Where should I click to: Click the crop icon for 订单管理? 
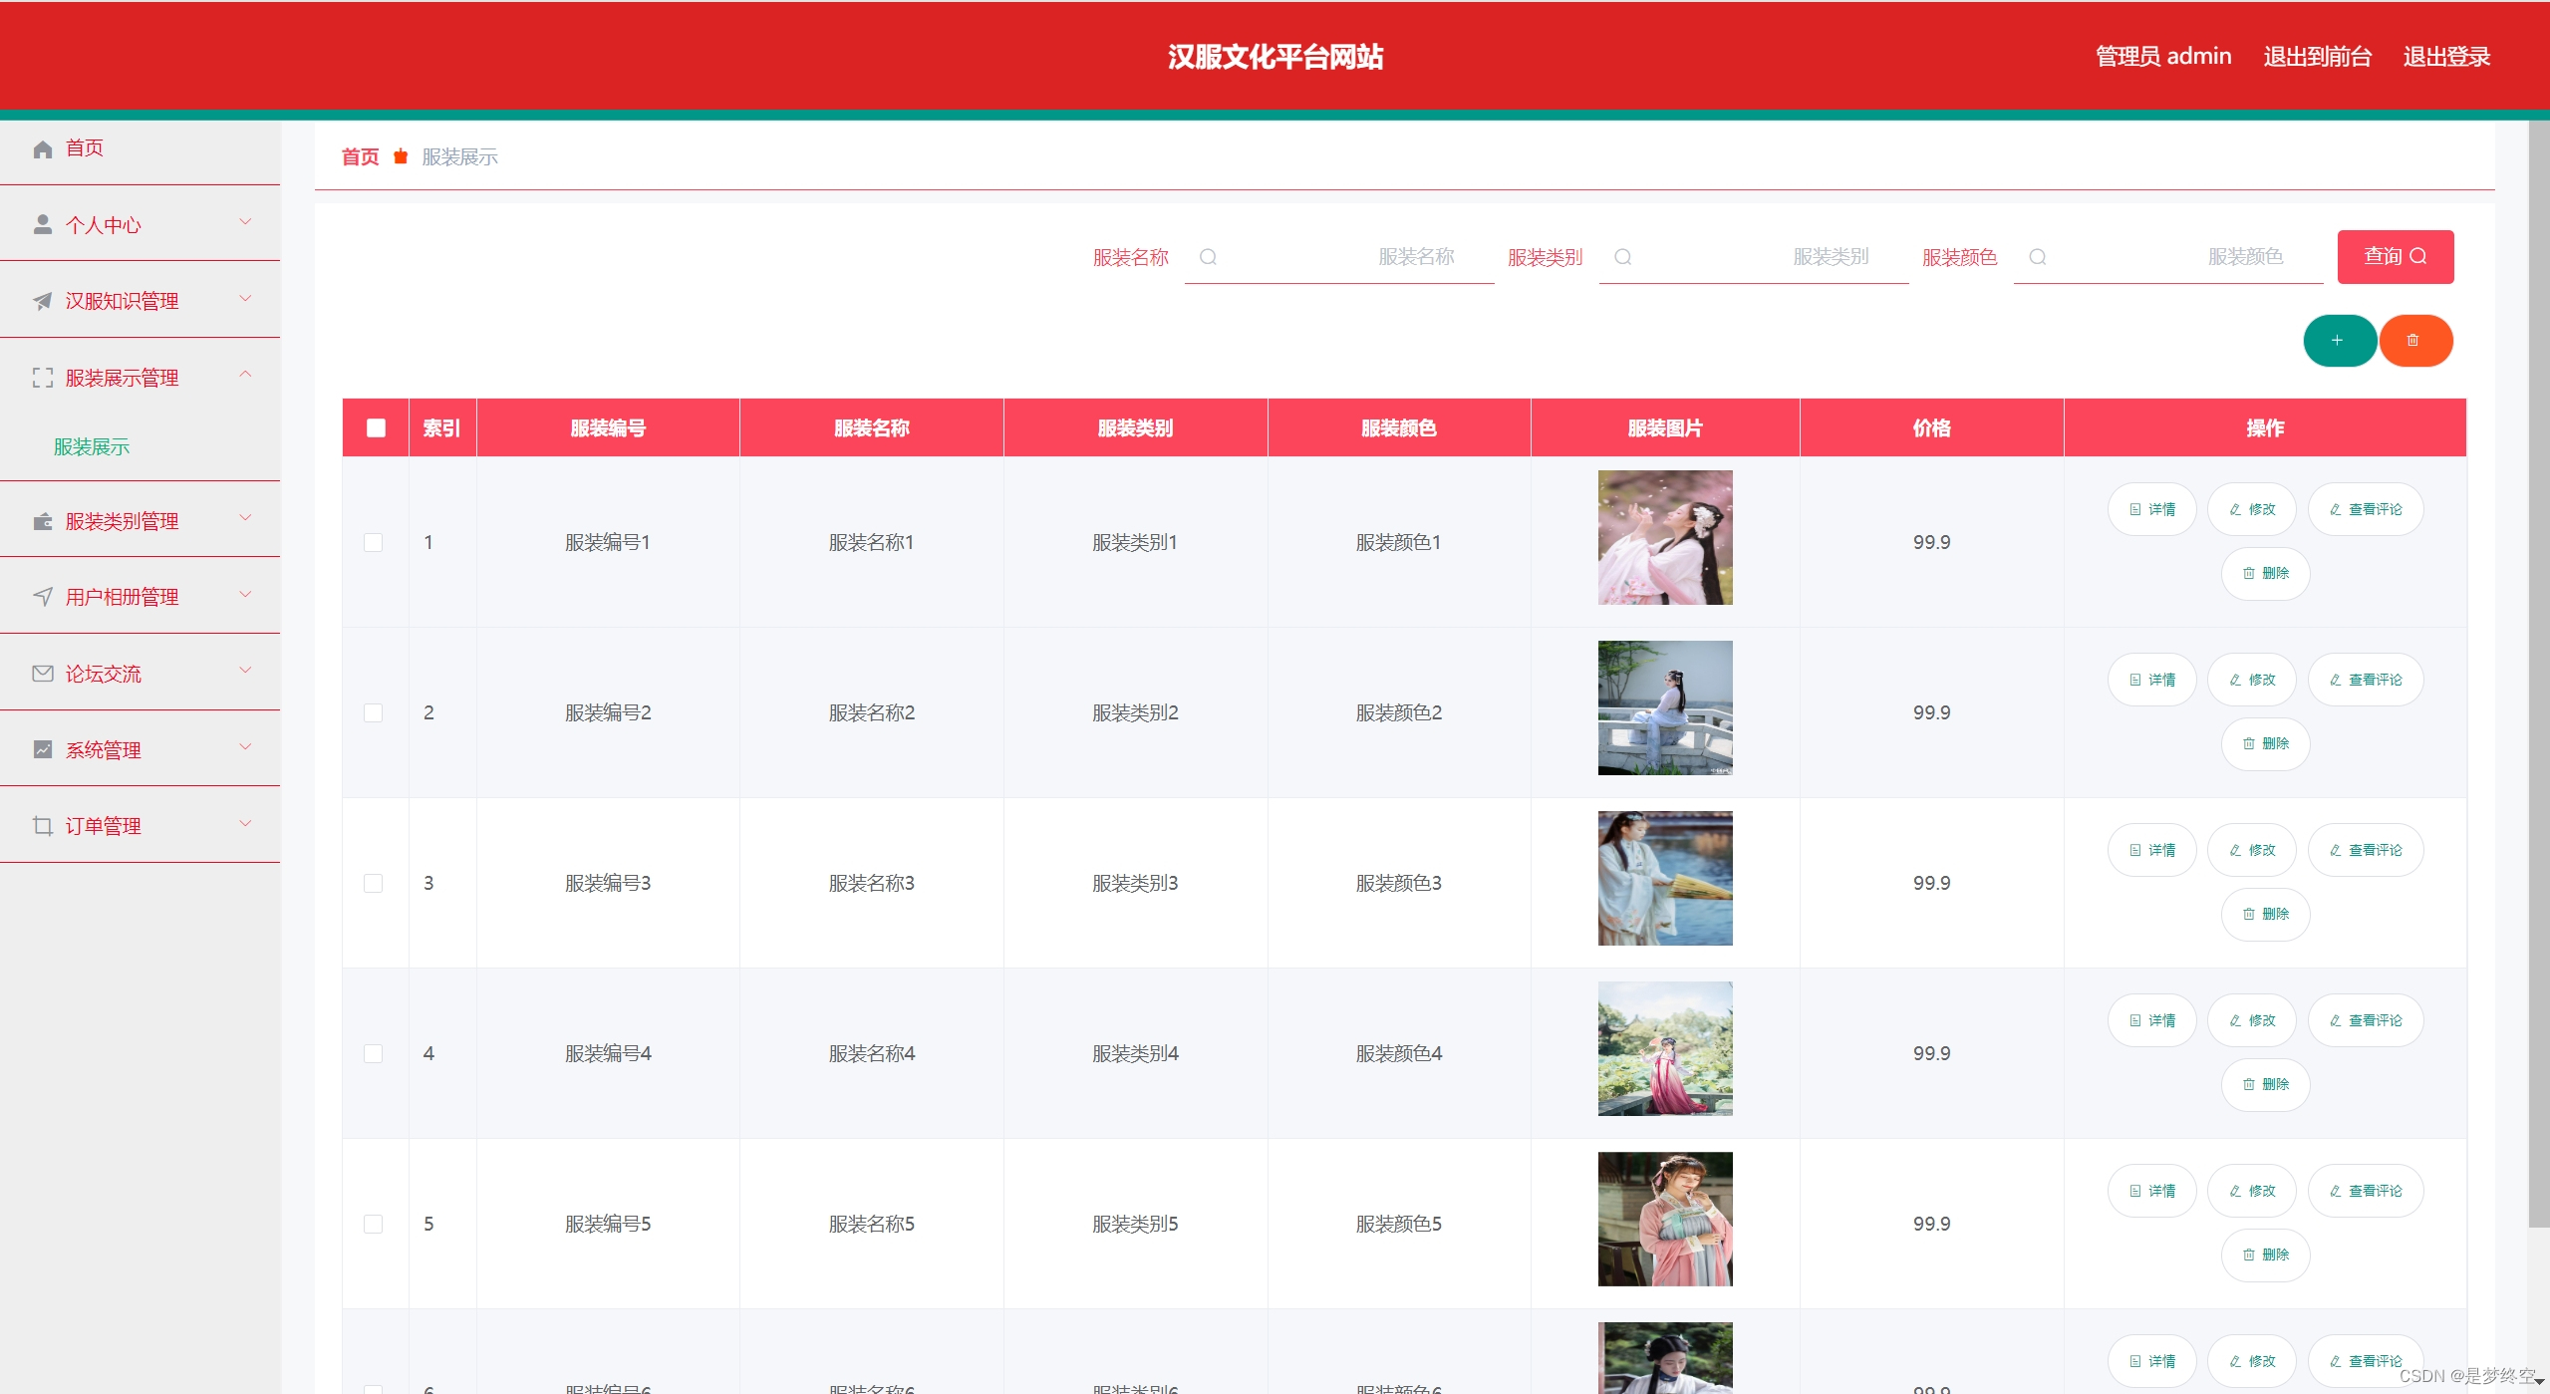(x=42, y=826)
